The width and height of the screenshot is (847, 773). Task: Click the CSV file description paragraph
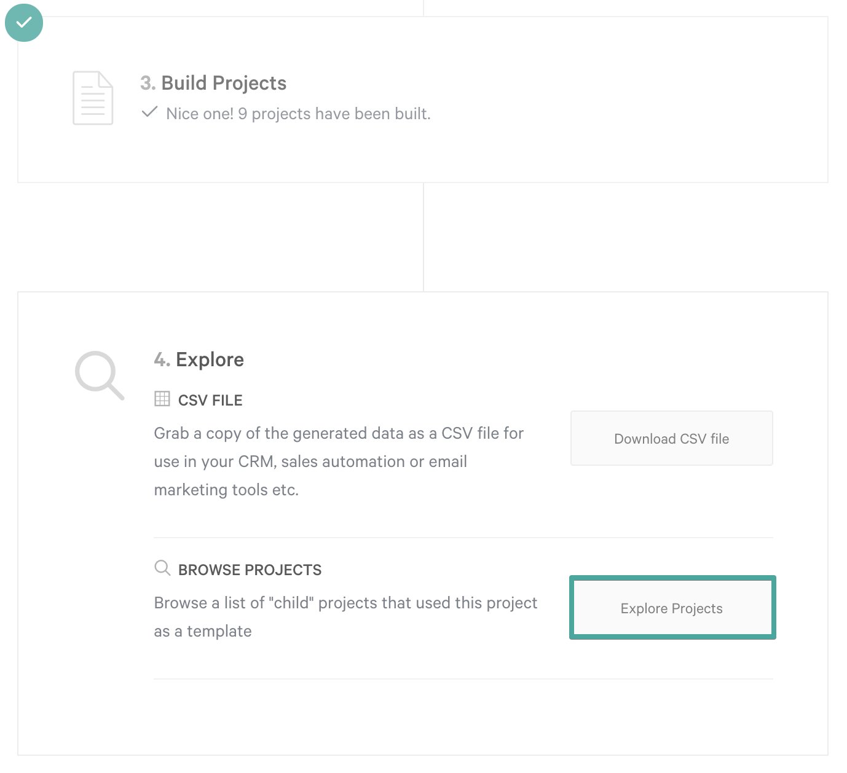(x=339, y=461)
